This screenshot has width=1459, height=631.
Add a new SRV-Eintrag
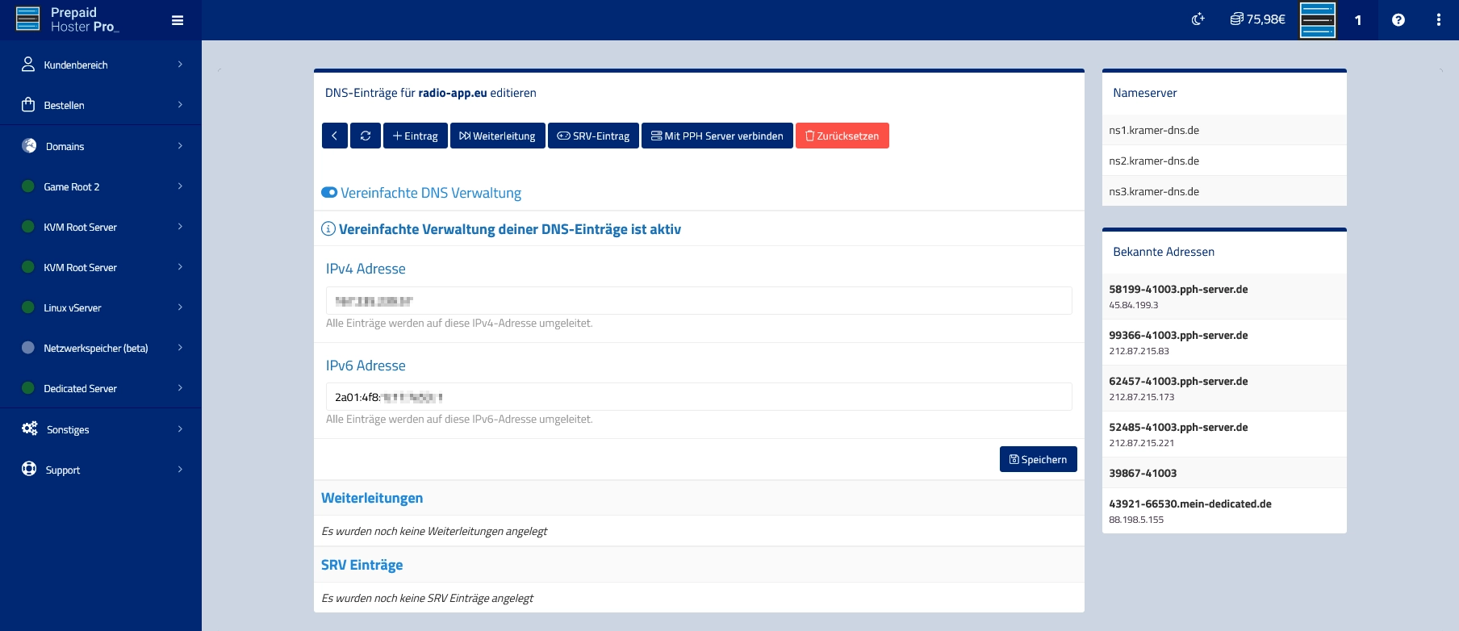[593, 136]
